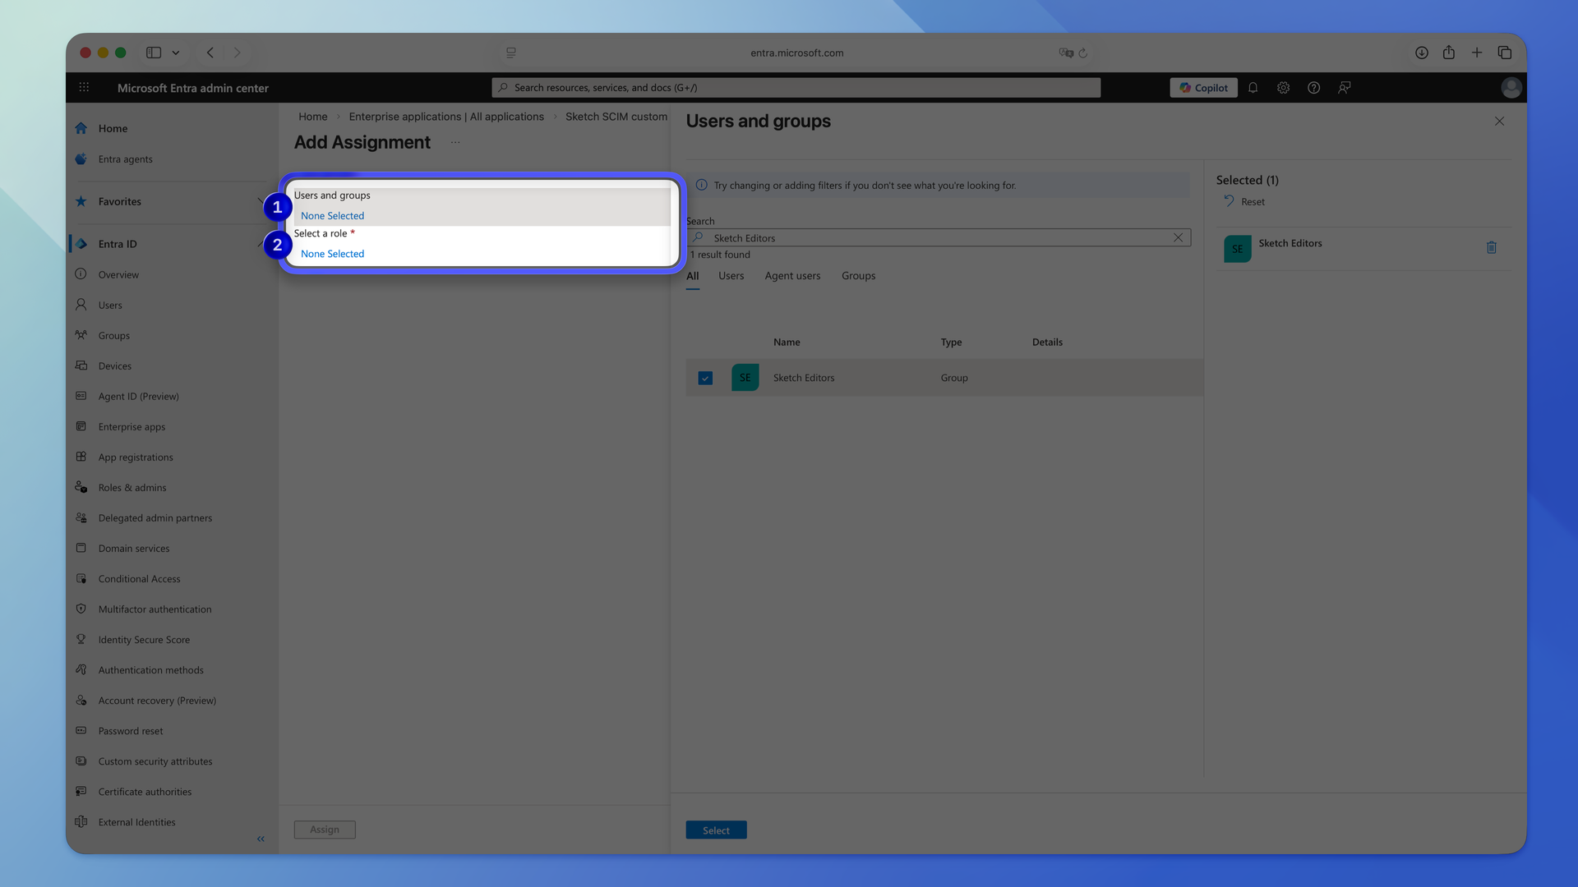Click the Name column header

tap(787, 342)
